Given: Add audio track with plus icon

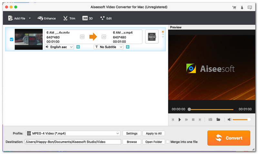Looking at the screenshot, I should point(78,47).
